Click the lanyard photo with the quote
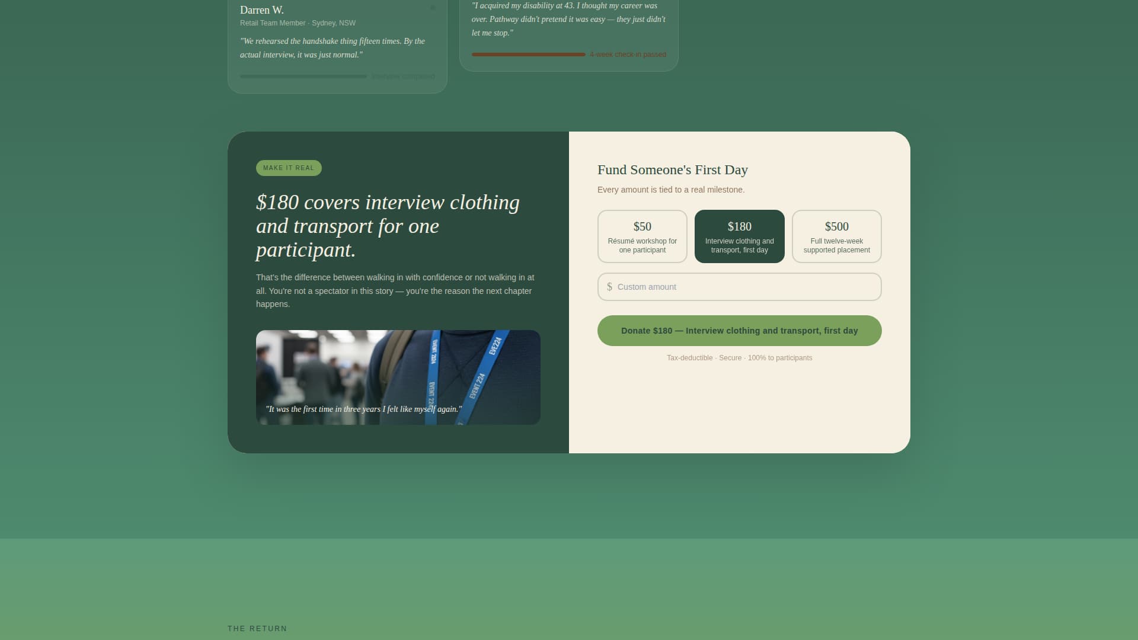 (398, 377)
